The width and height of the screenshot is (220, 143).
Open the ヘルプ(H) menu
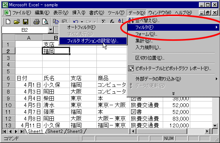[x=183, y=13]
